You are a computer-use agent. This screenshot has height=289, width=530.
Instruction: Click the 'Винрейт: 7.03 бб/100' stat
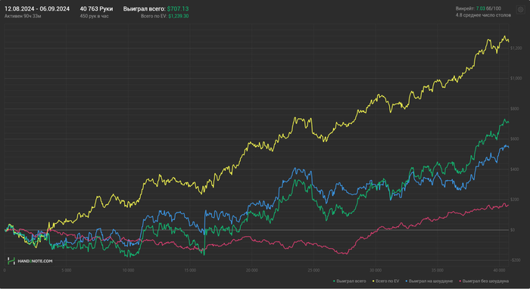pyautogui.click(x=479, y=8)
